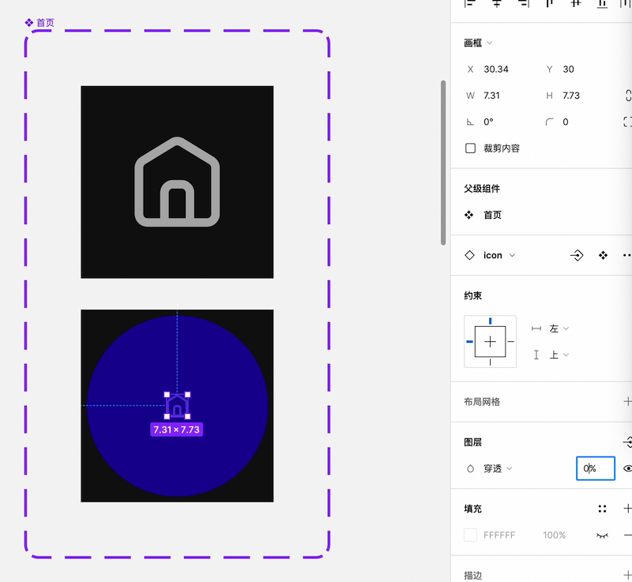Open the 穿透 blend mode dropdown
Image resolution: width=632 pixels, height=582 pixels.
pos(498,468)
